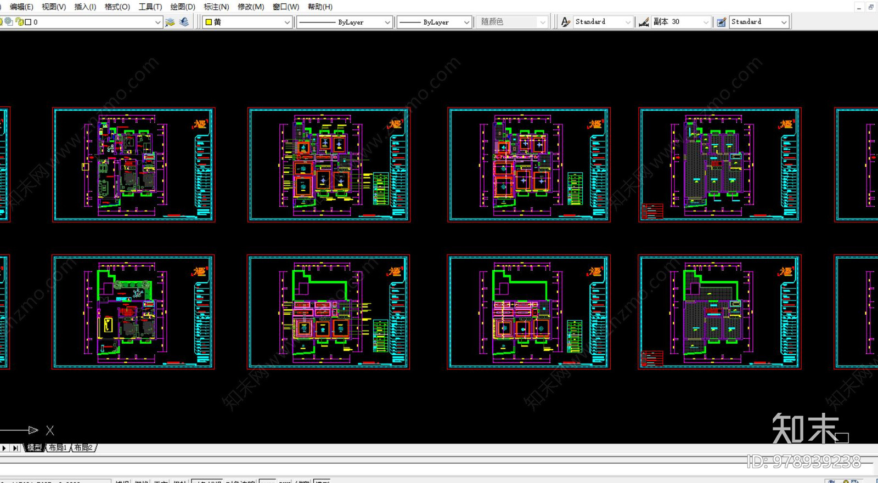
Task: Click the dimension style manager icon
Action: 644,22
